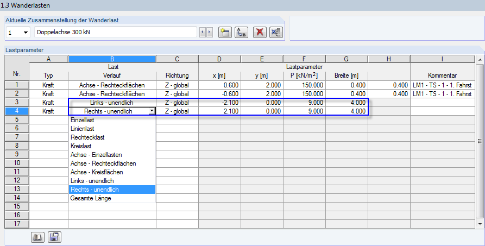Select row number 5 header
485x246 pixels.
click(17, 119)
